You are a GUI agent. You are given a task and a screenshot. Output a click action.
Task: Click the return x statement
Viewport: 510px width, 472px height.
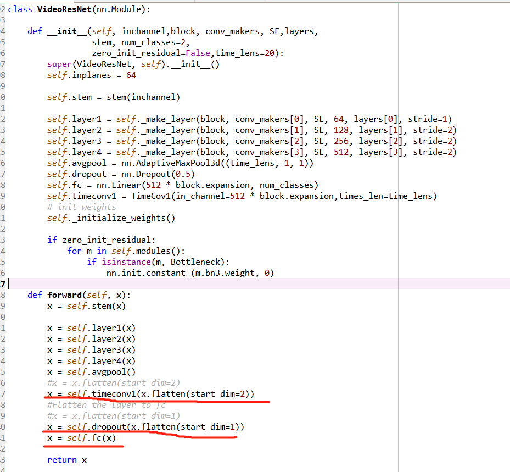[66, 460]
